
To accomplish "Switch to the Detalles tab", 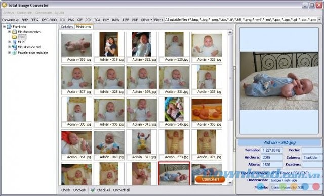I will pos(67,27).
